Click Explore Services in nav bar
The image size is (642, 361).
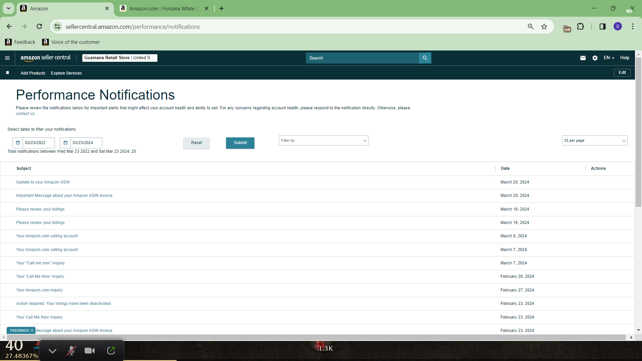[x=66, y=73]
